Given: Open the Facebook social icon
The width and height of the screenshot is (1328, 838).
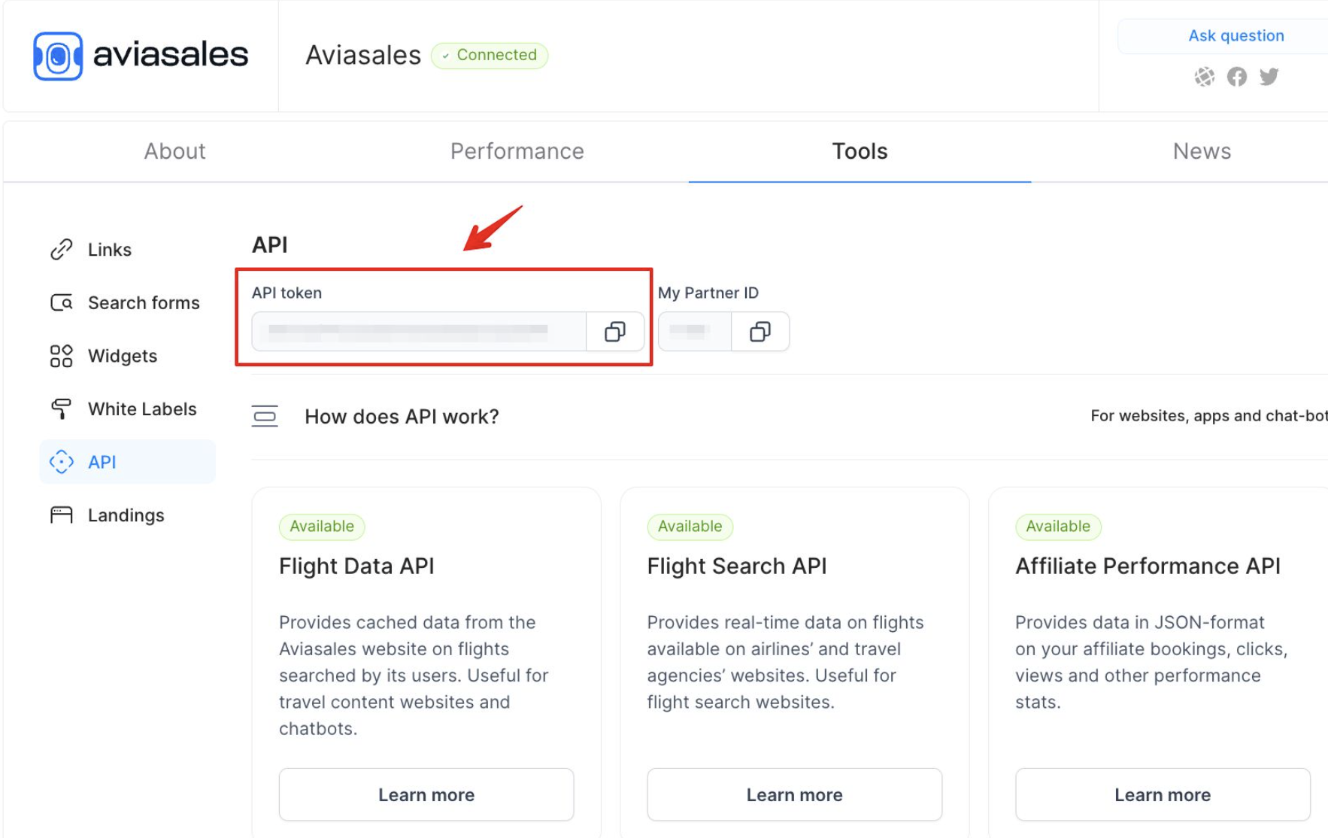Looking at the screenshot, I should tap(1236, 77).
